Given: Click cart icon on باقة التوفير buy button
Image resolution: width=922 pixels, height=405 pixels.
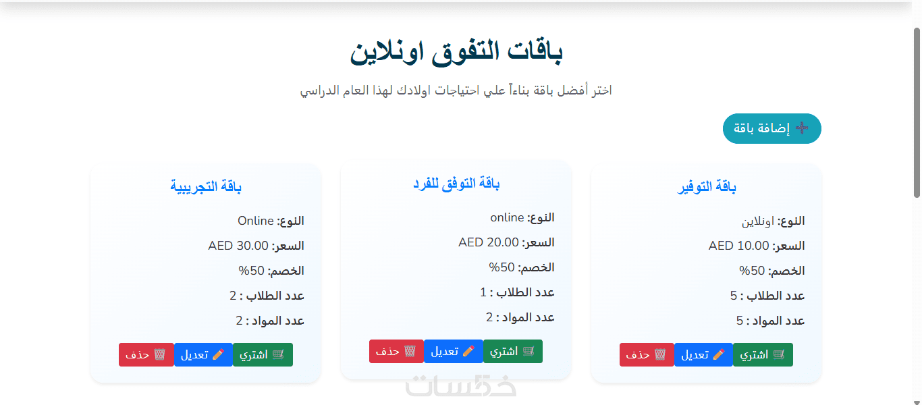Looking at the screenshot, I should 779,354.
